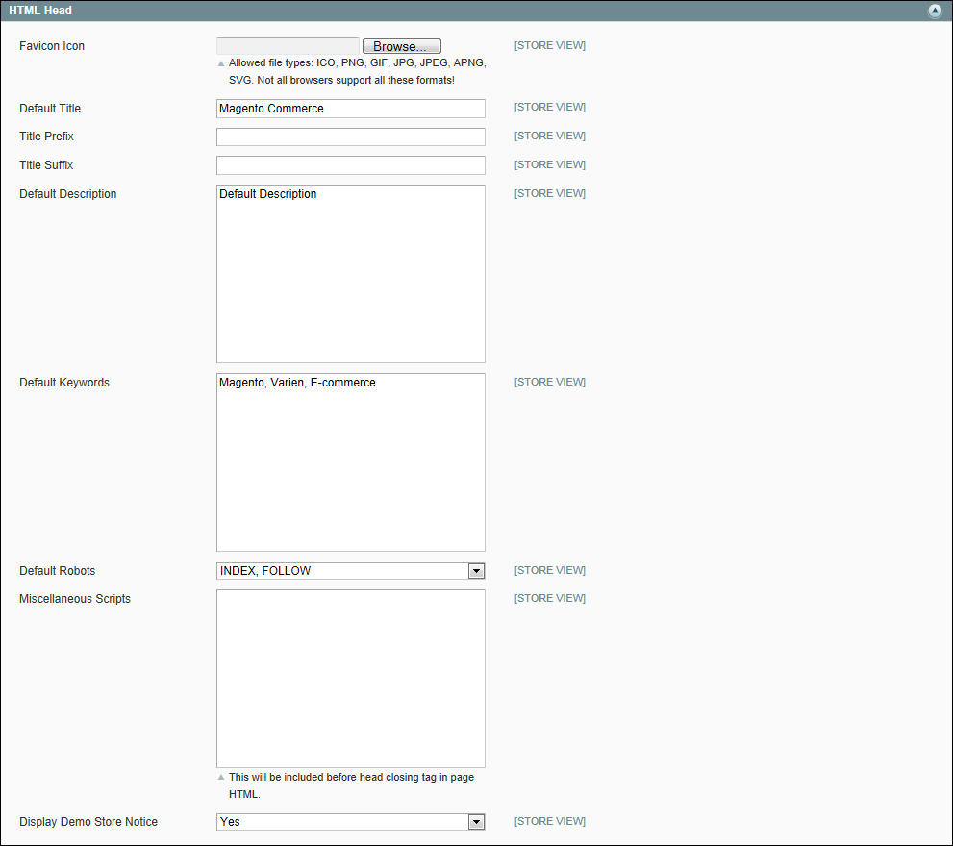Click the allowed file types note
Image resolution: width=953 pixels, height=846 pixels.
(x=358, y=71)
